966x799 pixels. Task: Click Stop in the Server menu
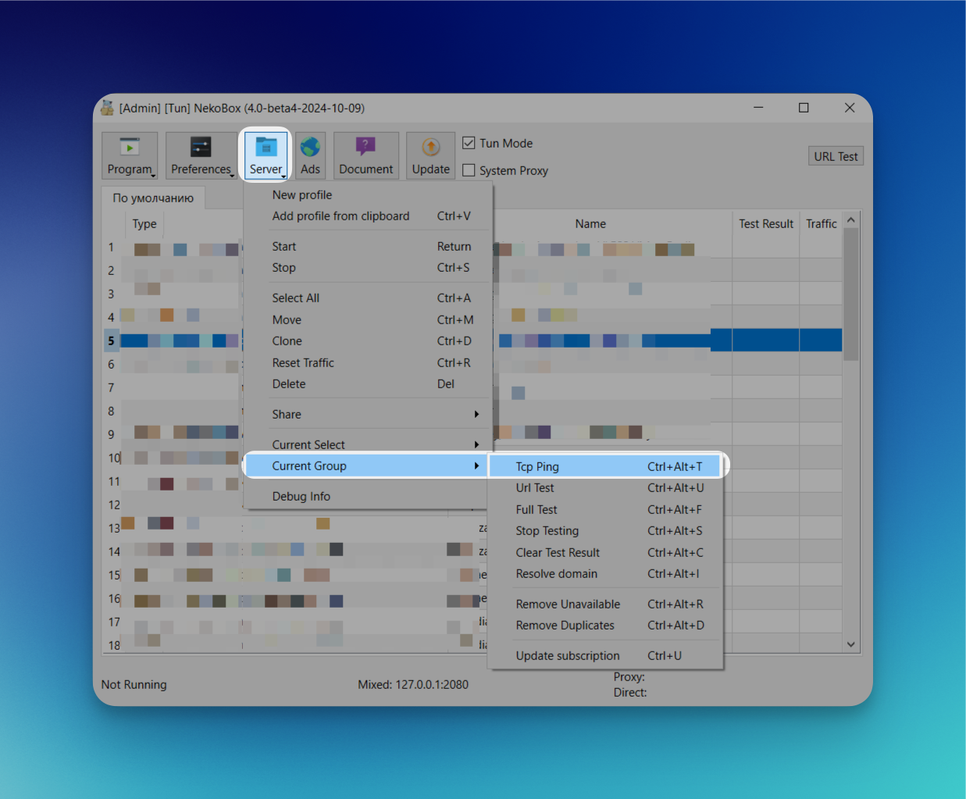pos(368,267)
